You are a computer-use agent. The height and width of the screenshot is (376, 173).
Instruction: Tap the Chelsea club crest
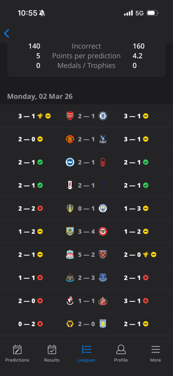click(x=103, y=116)
